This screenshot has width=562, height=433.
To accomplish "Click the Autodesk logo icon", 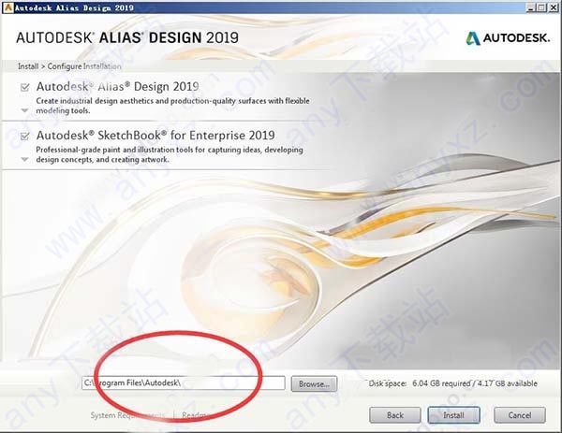I will pos(473,38).
